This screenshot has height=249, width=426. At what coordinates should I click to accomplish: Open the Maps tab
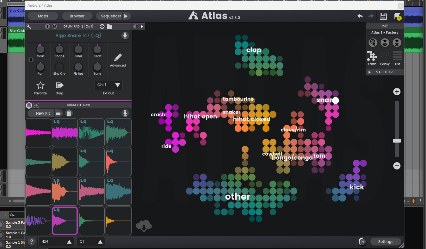coord(43,16)
